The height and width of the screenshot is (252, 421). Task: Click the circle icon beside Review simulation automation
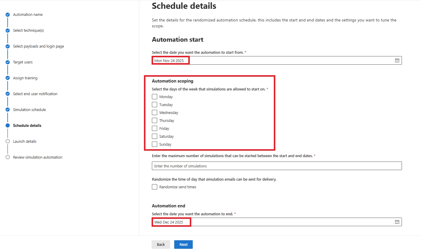(x=7, y=157)
